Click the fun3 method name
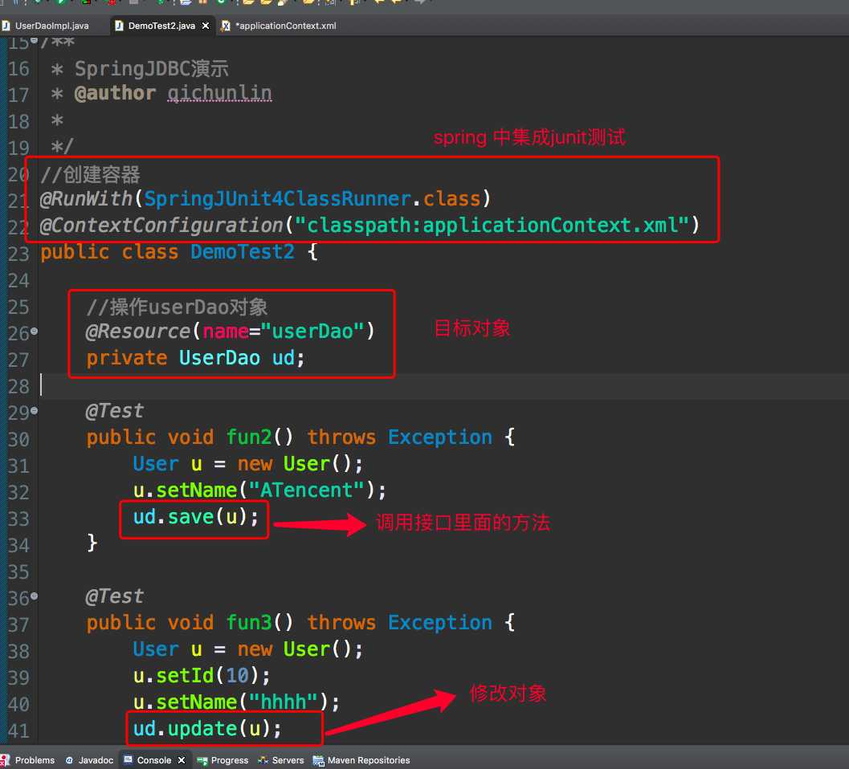Viewport: 849px width, 769px height. click(248, 622)
